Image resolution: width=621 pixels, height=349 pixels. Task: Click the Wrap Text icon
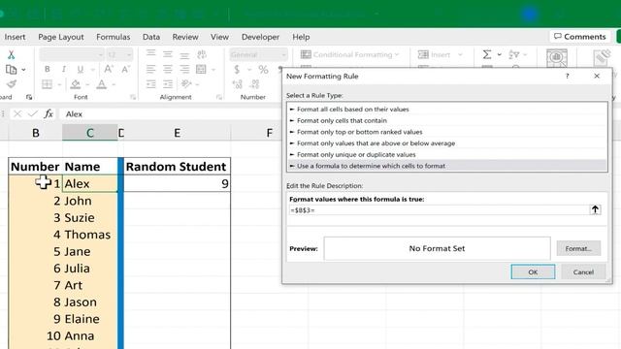coord(202,54)
